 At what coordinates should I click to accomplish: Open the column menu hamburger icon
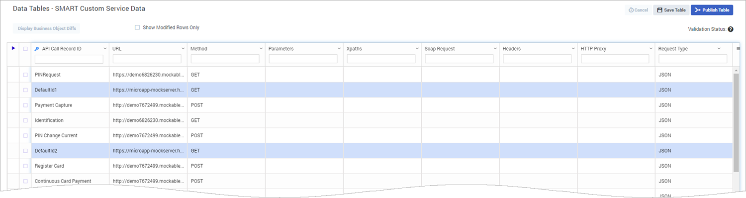click(x=738, y=49)
